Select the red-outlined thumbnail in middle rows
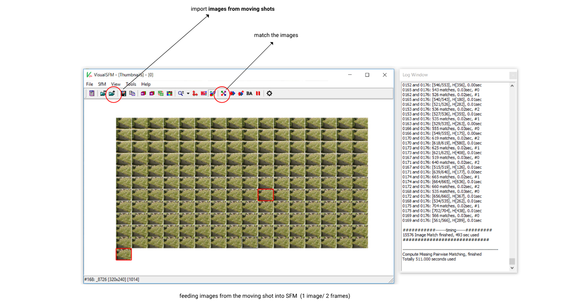575x306 pixels. (266, 195)
